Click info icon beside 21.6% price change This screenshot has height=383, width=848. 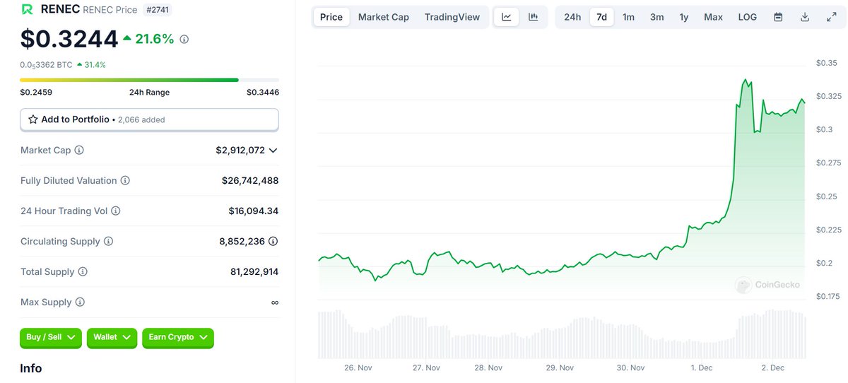click(x=184, y=40)
